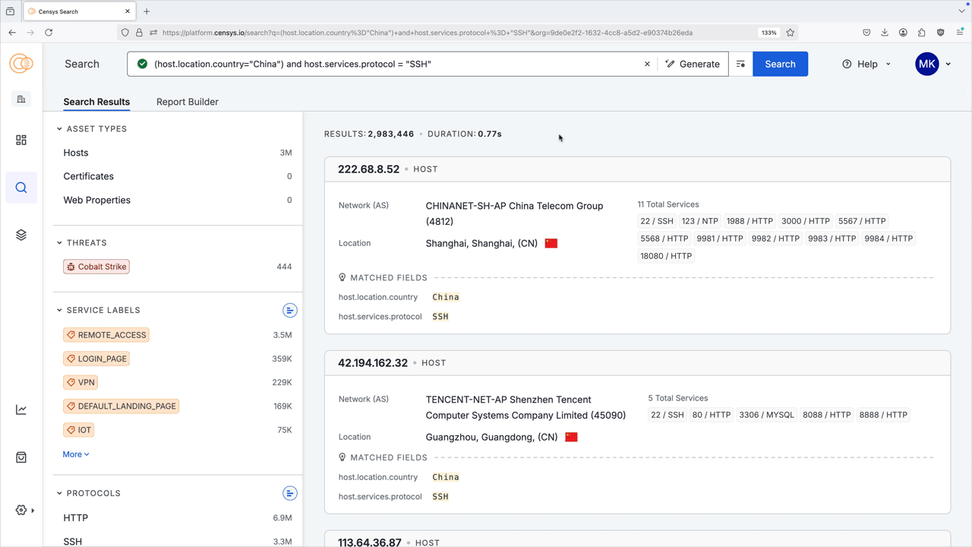
Task: Click the 133% zoom level indicator
Action: (769, 33)
